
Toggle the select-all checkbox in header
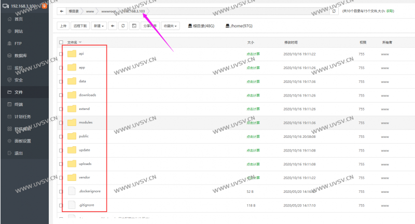click(61, 43)
